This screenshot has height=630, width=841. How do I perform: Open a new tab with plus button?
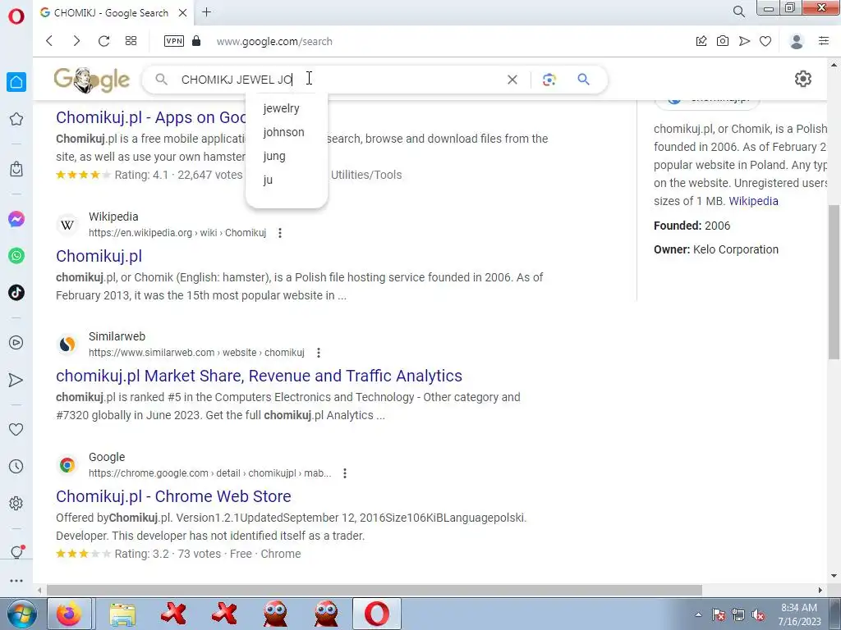206,12
